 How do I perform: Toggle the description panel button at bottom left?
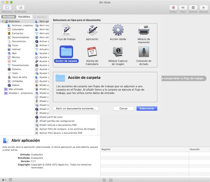[10, 180]
